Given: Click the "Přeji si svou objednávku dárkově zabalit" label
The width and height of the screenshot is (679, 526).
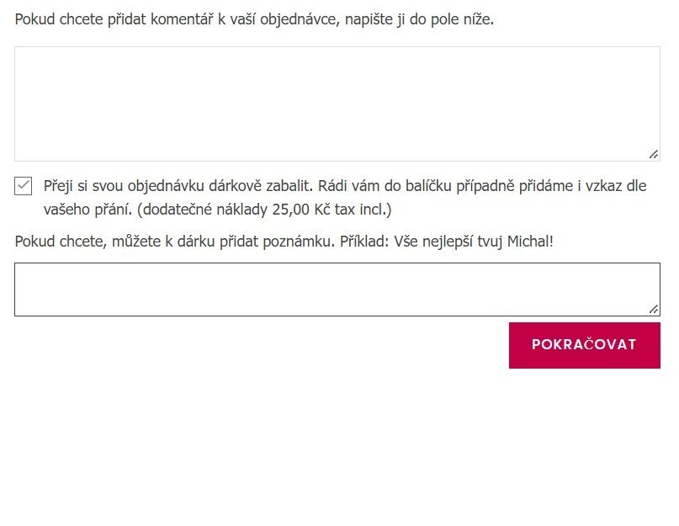Looking at the screenshot, I should click(178, 186).
